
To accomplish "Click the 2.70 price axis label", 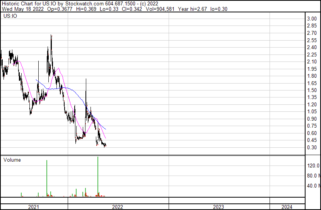I will [312, 33].
